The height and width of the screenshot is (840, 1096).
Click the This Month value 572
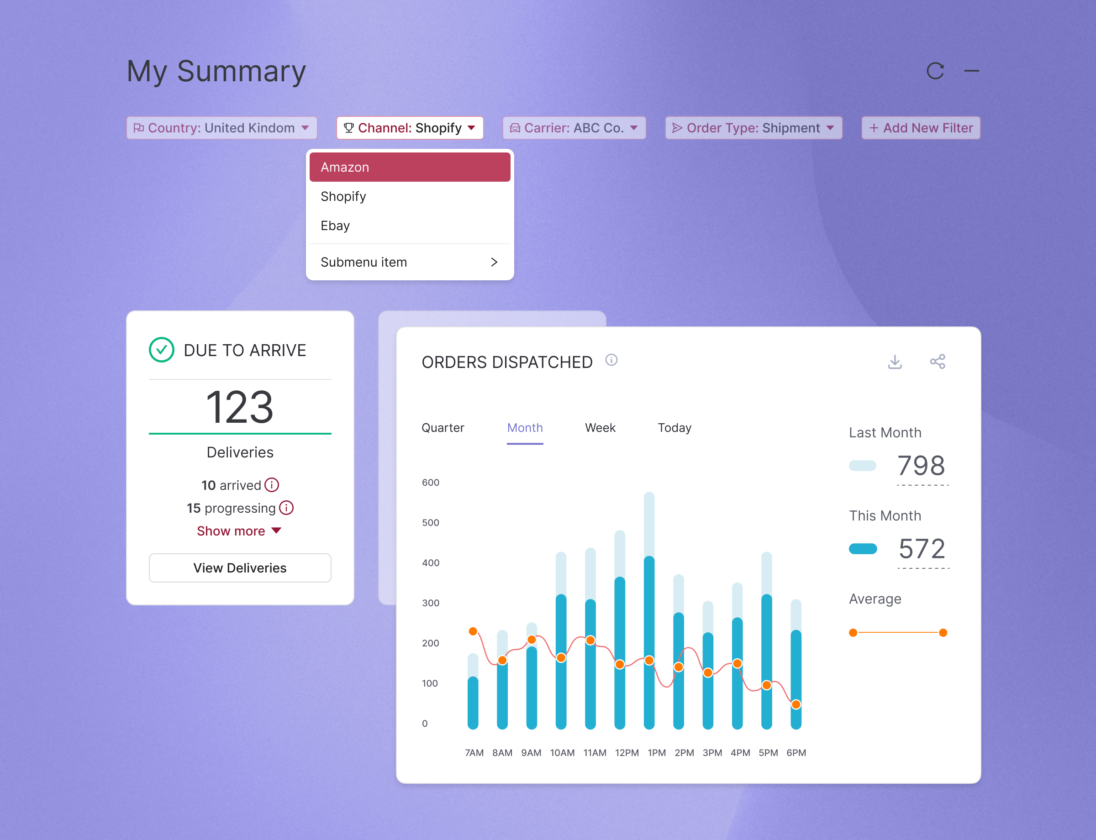pos(922,549)
